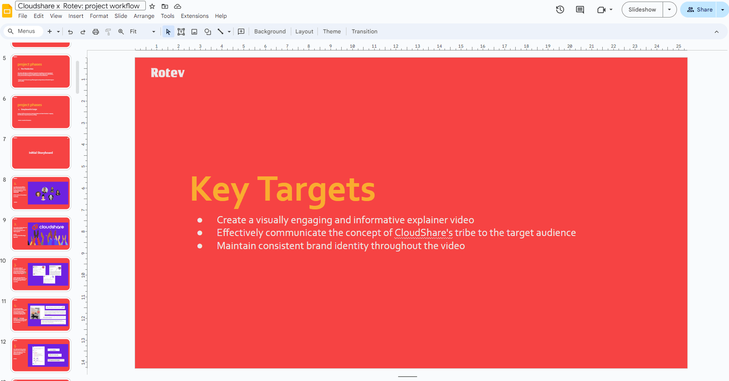This screenshot has height=381, width=729.
Task: Collapse the toolbar with the chevron
Action: (x=717, y=32)
